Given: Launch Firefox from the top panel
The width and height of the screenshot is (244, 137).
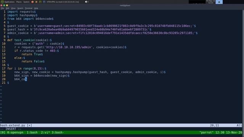Looking at the screenshot, I should coord(32,2).
